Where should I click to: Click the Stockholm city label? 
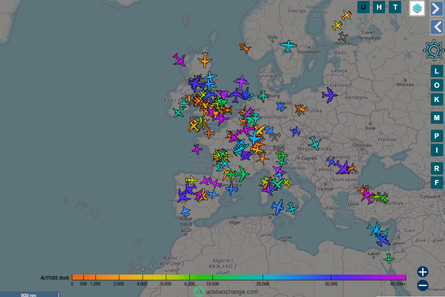pyautogui.click(x=309, y=52)
